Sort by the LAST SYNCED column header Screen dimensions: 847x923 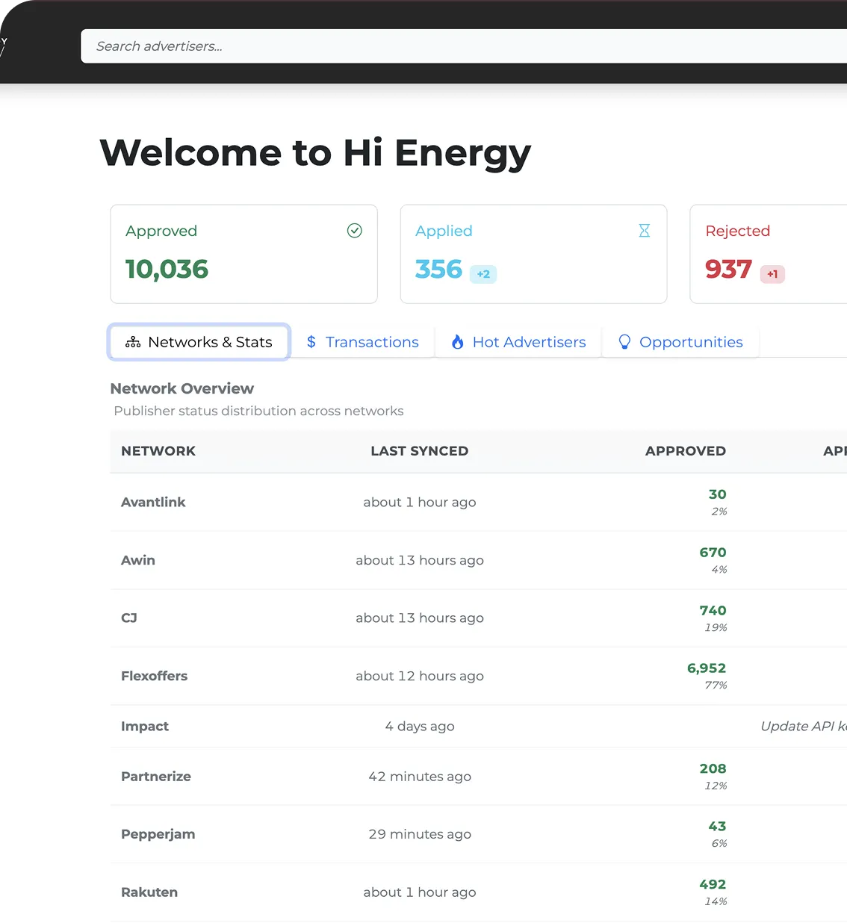point(420,451)
